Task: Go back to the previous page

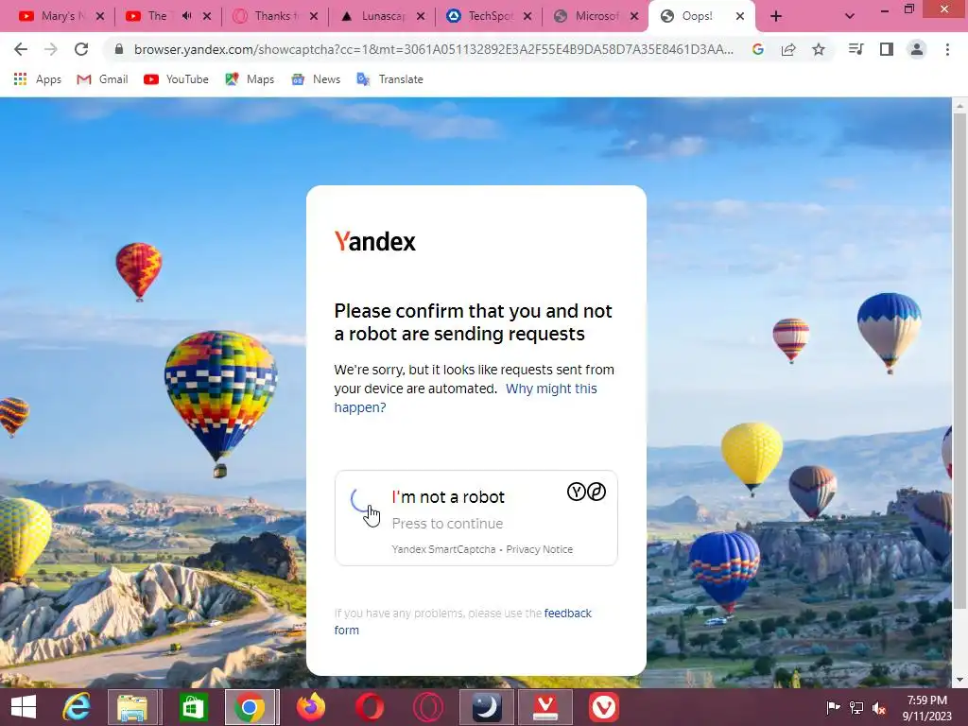Action: pos(21,49)
